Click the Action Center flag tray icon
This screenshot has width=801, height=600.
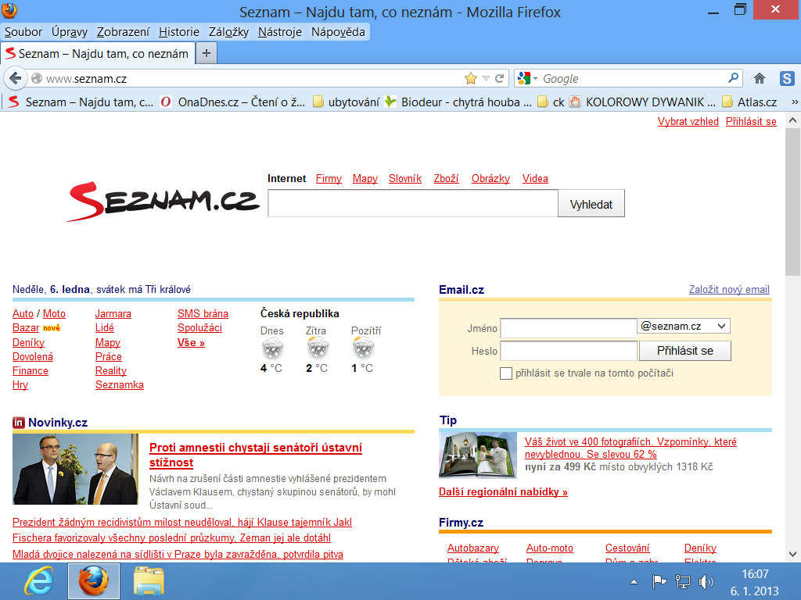pos(659,581)
